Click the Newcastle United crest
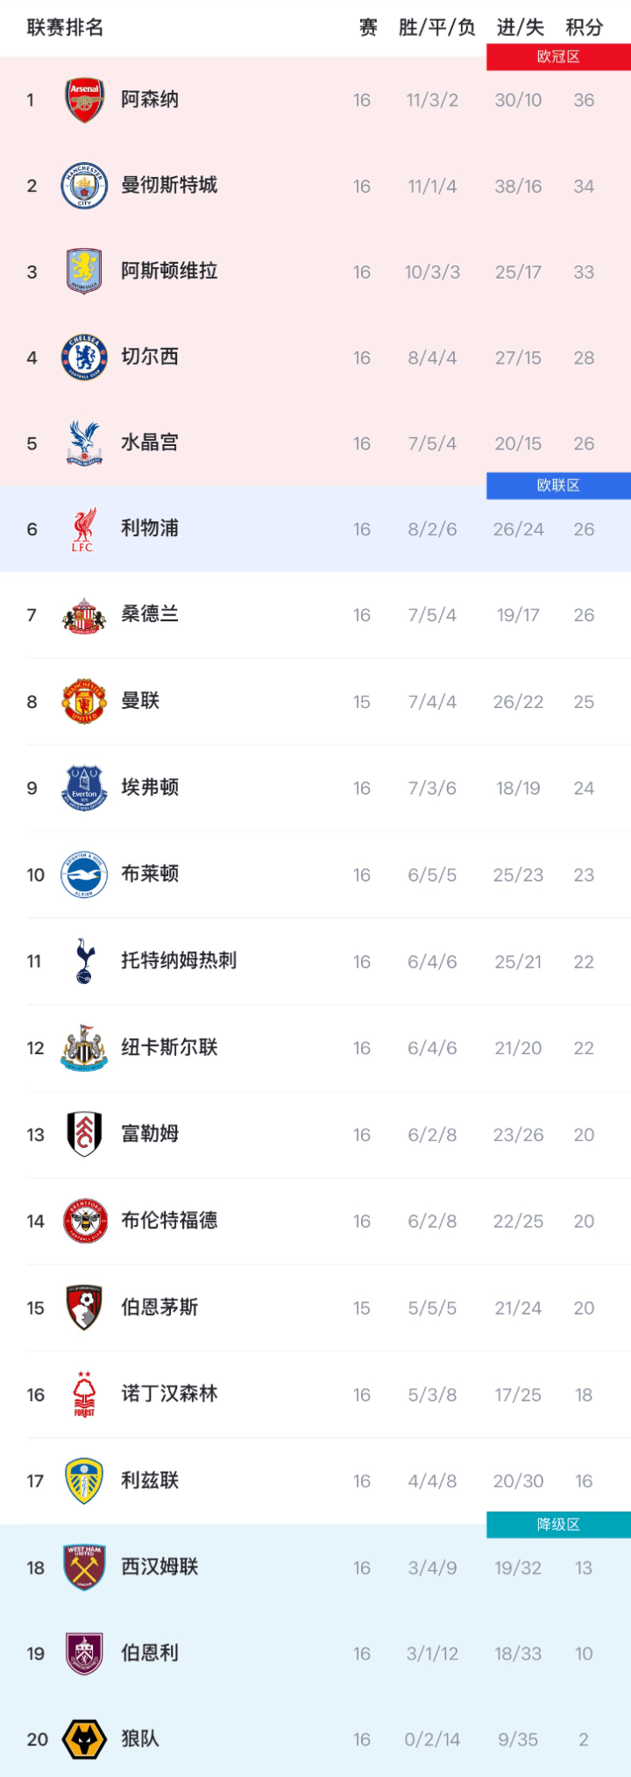631x1777 pixels. click(84, 1048)
